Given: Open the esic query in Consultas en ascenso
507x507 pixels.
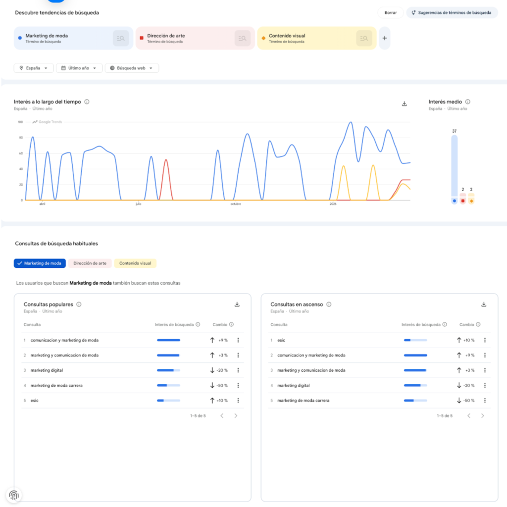Looking at the screenshot, I should (x=281, y=340).
